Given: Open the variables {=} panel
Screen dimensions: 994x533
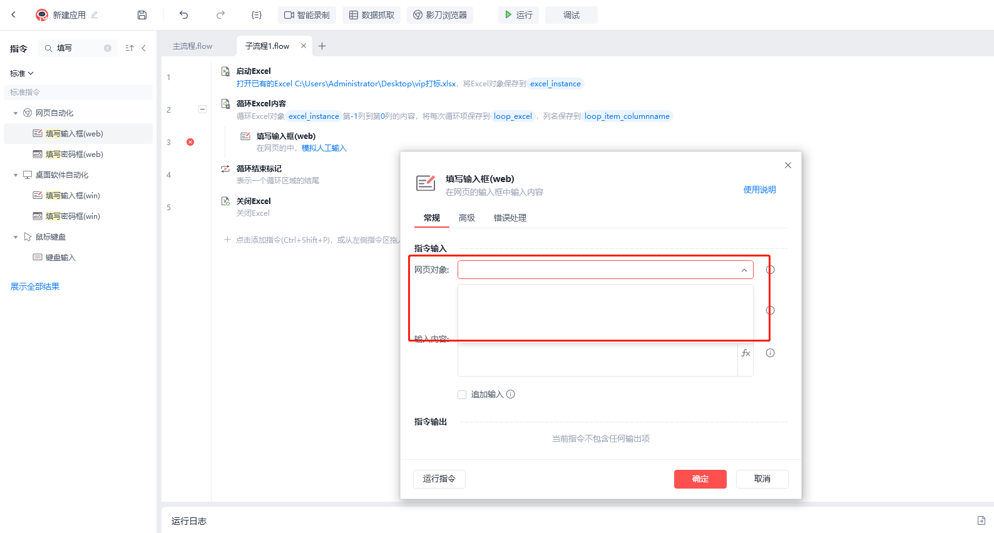Looking at the screenshot, I should click(257, 15).
